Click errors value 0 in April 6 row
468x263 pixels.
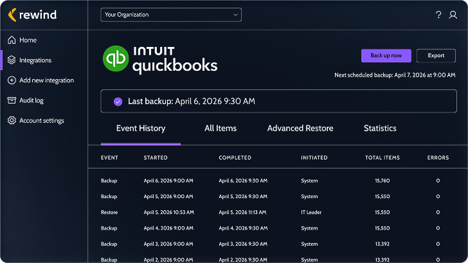(438, 181)
